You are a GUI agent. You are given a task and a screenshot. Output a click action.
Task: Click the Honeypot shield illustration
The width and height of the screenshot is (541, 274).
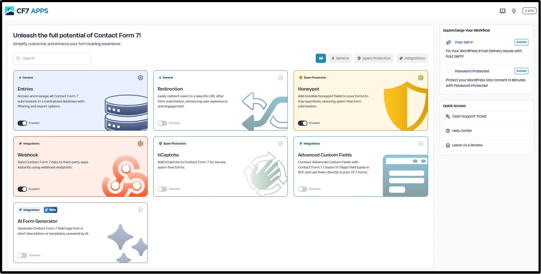406,106
